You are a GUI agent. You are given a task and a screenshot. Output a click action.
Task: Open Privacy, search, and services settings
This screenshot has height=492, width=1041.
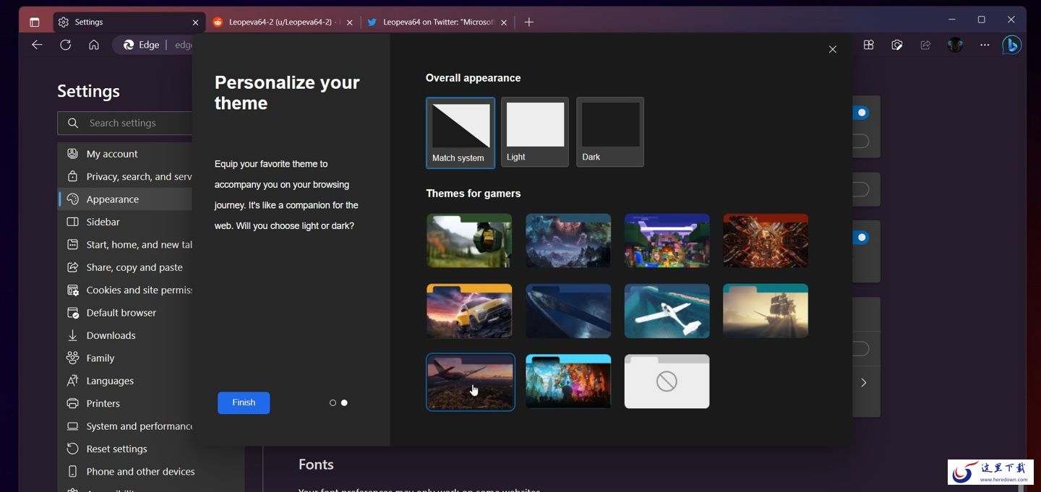point(126,176)
